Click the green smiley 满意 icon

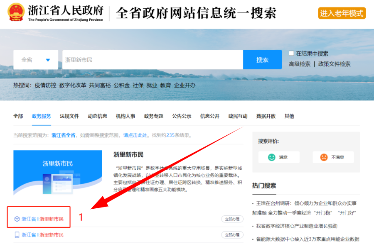click(x=271, y=157)
